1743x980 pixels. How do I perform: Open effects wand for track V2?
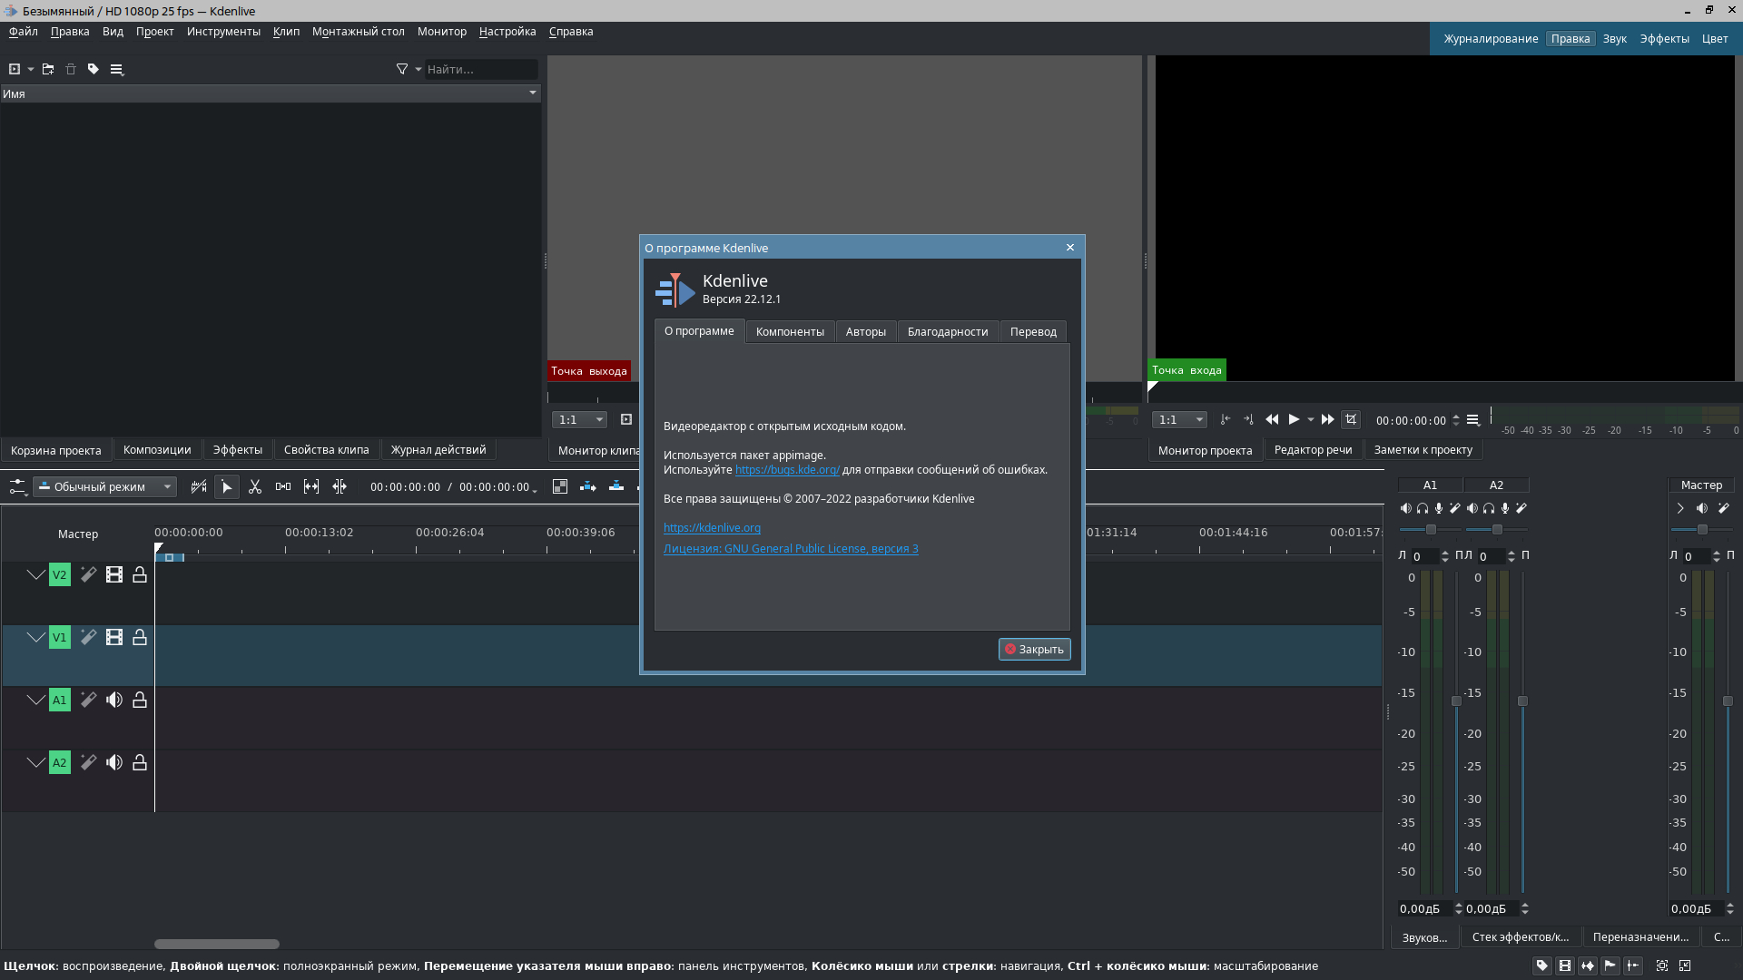click(88, 574)
